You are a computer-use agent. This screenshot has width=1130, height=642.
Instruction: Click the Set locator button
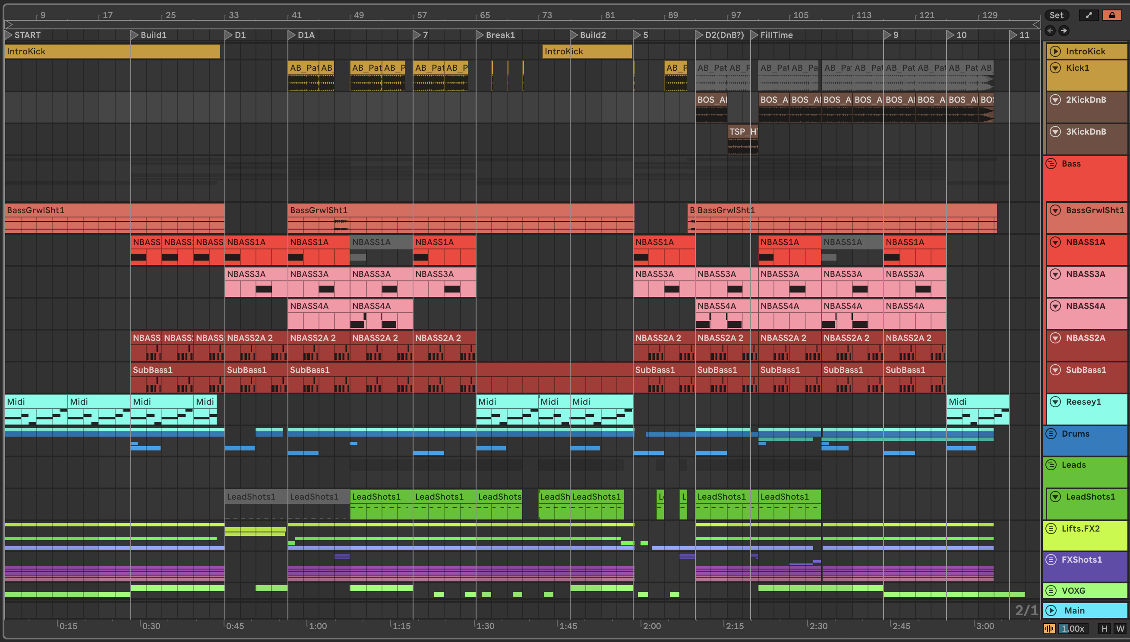[1056, 15]
